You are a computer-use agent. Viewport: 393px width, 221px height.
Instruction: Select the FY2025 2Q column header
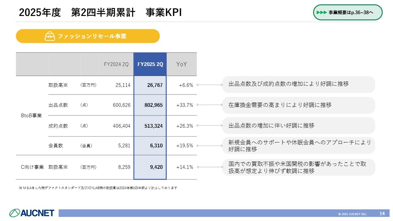point(150,64)
